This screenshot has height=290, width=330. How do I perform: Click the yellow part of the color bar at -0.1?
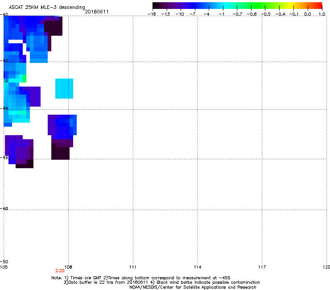coord(293,6)
